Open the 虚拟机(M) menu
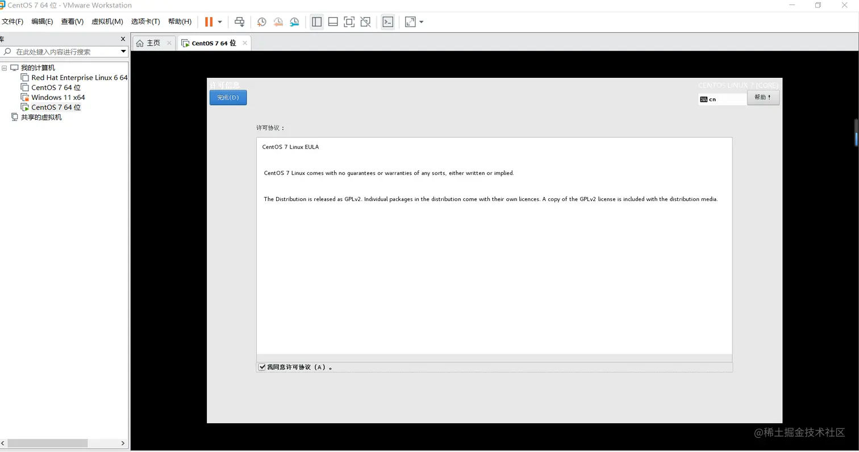859x452 pixels. click(x=107, y=22)
